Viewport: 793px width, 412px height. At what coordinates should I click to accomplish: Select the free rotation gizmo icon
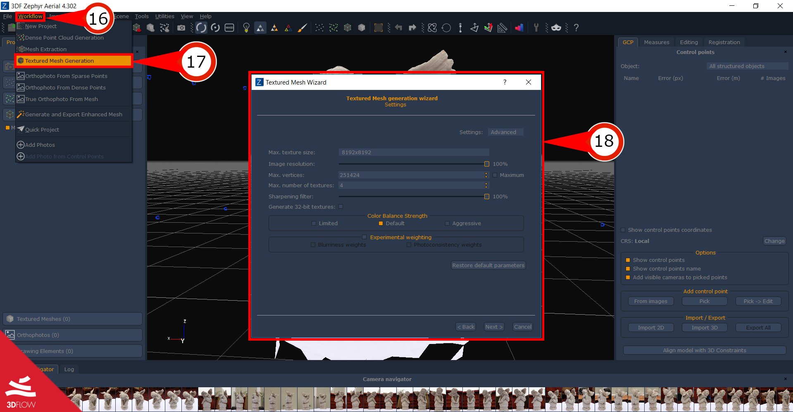(432, 28)
